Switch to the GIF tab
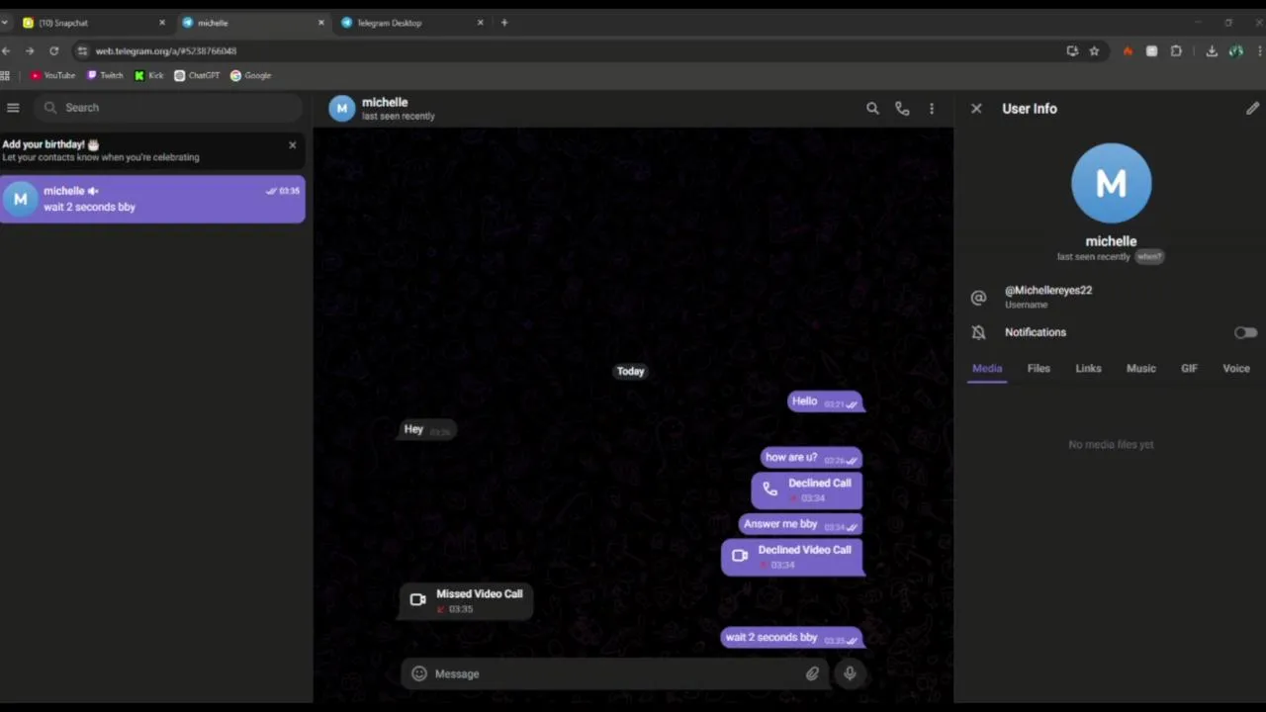The image size is (1266, 712). tap(1189, 368)
